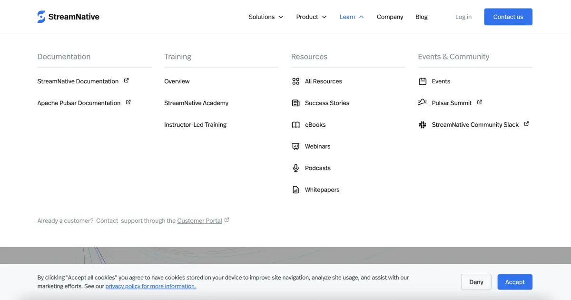Click the StreamNative wordmark text

point(74,17)
